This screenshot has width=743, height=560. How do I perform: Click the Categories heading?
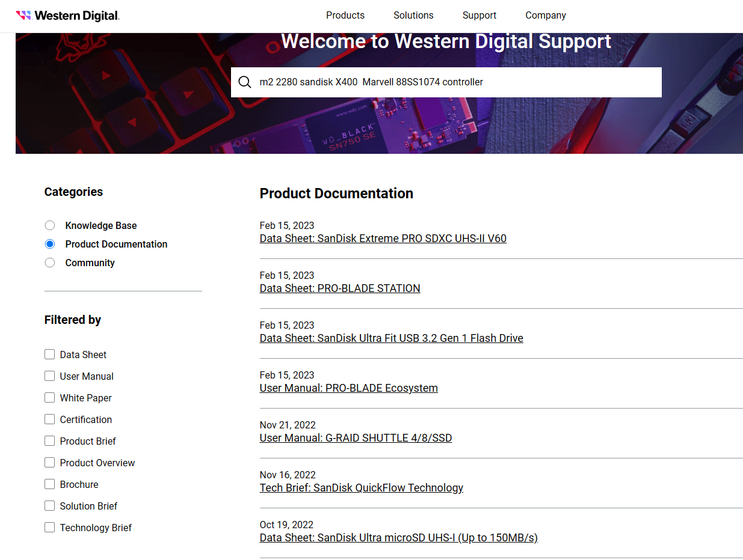point(73,192)
